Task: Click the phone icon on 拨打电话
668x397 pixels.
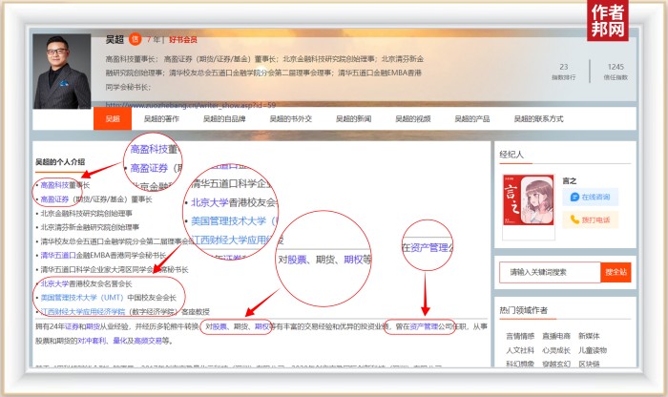Action: (x=574, y=219)
